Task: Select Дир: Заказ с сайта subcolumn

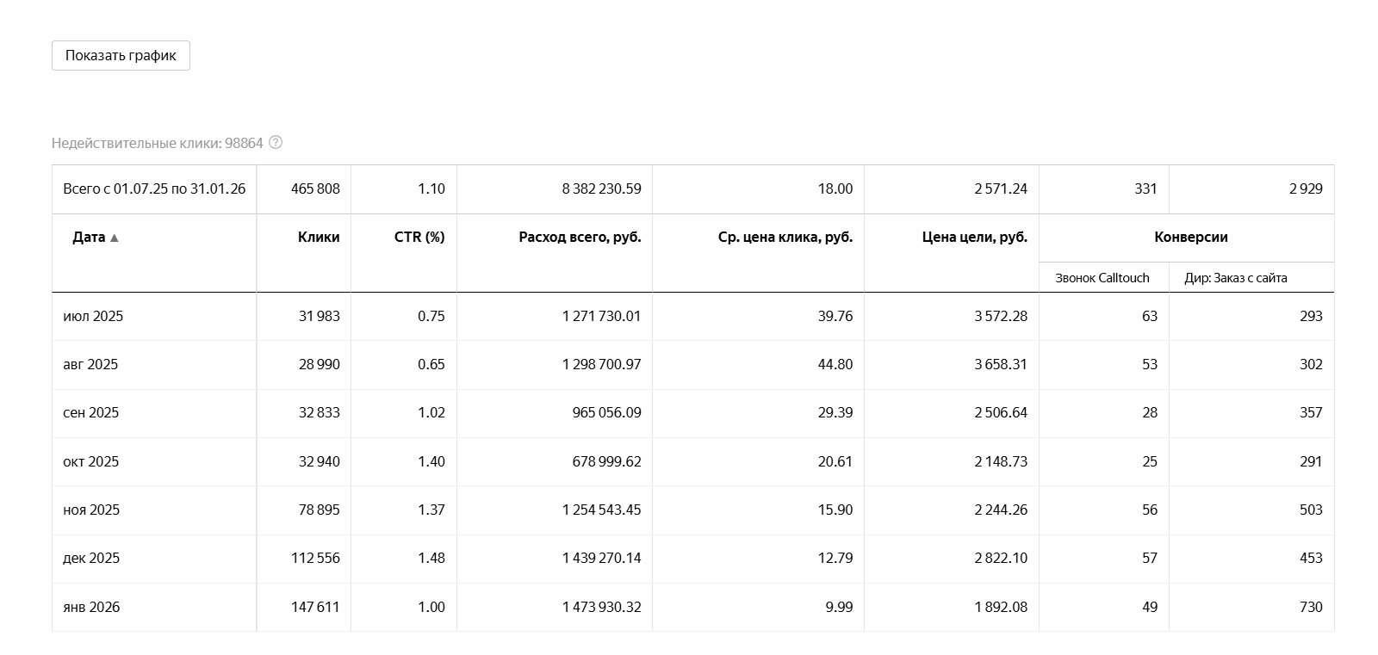Action: pyautogui.click(x=1236, y=277)
